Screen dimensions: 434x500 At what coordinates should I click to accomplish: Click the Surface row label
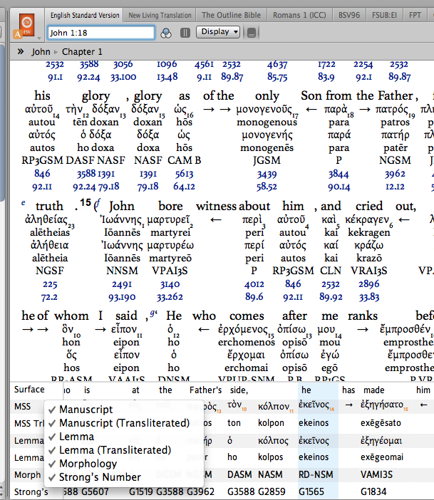[x=29, y=390]
